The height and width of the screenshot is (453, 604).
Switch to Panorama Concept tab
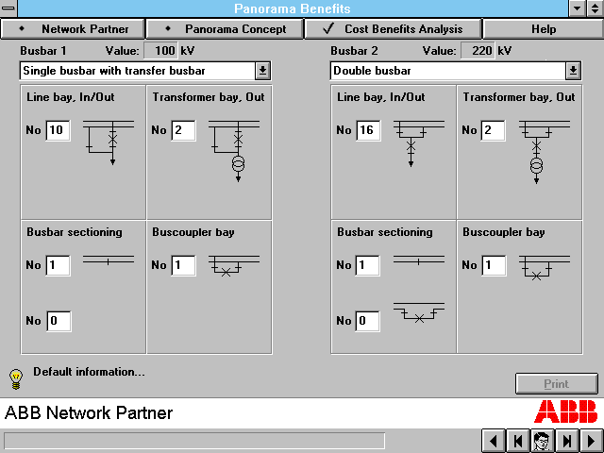click(x=225, y=29)
